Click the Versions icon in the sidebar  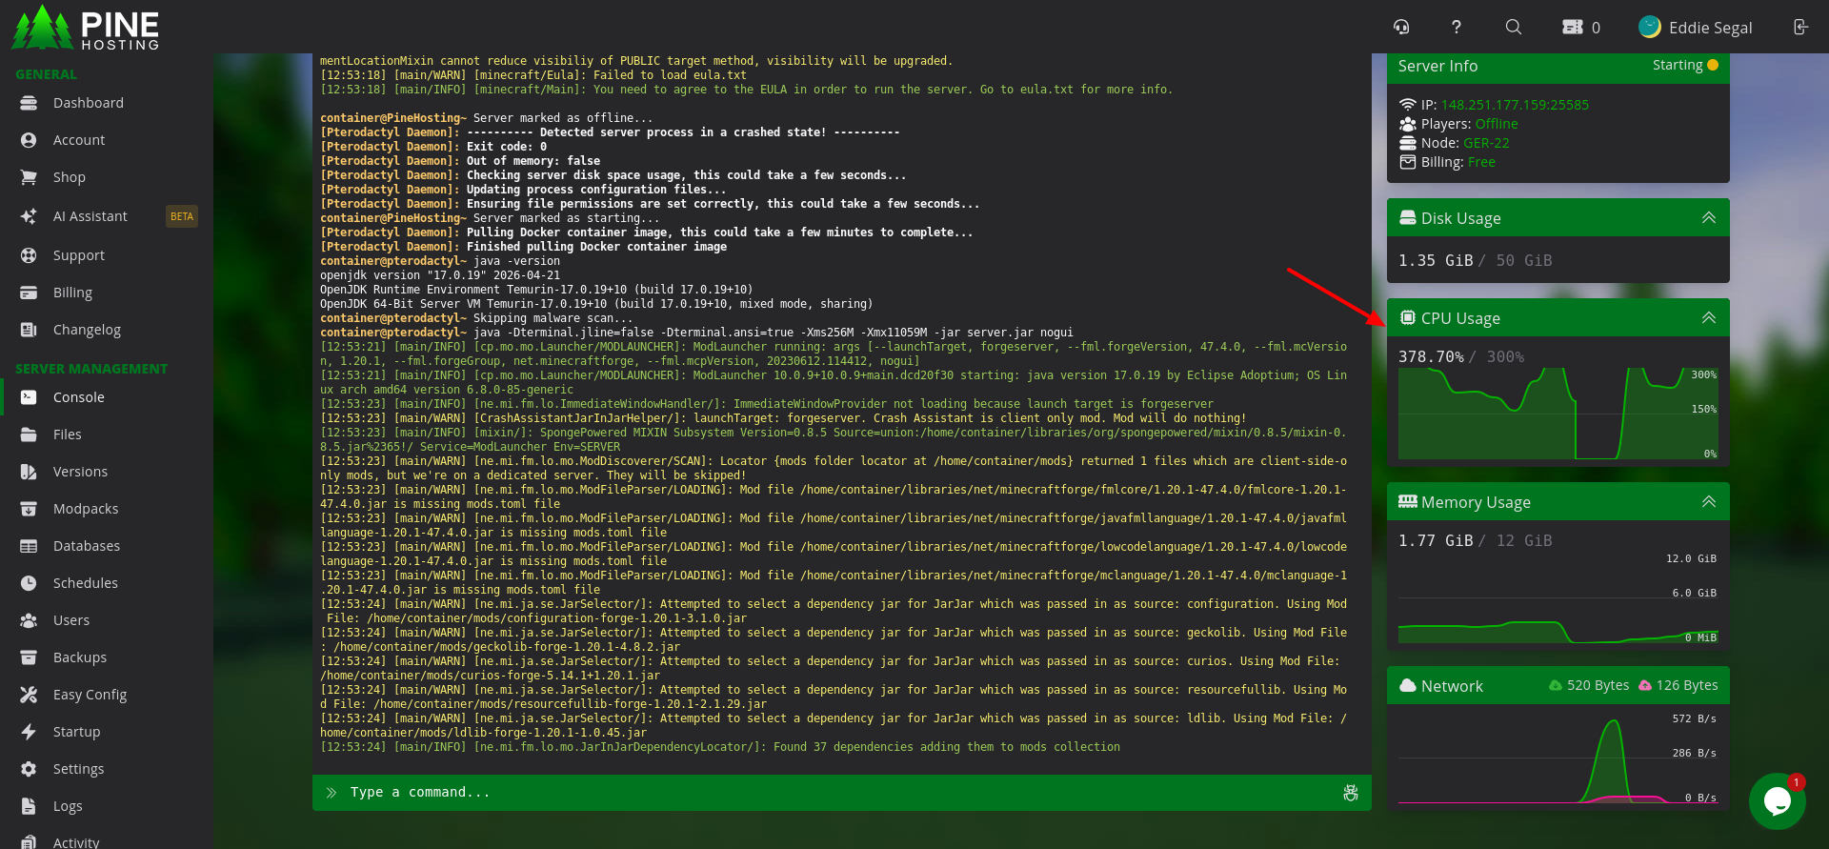[29, 472]
